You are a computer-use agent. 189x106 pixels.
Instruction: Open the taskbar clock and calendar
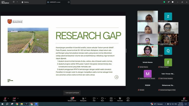pyautogui.click(x=180, y=104)
